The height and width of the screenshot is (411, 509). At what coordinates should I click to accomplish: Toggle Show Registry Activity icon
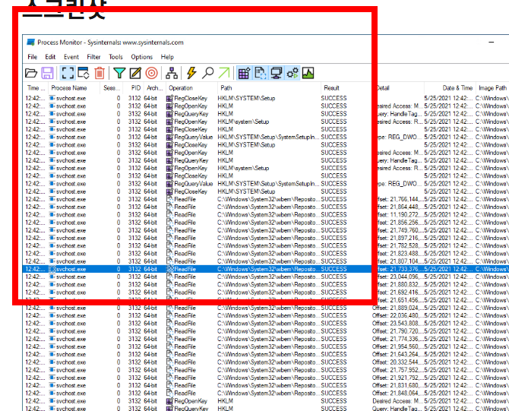point(244,73)
